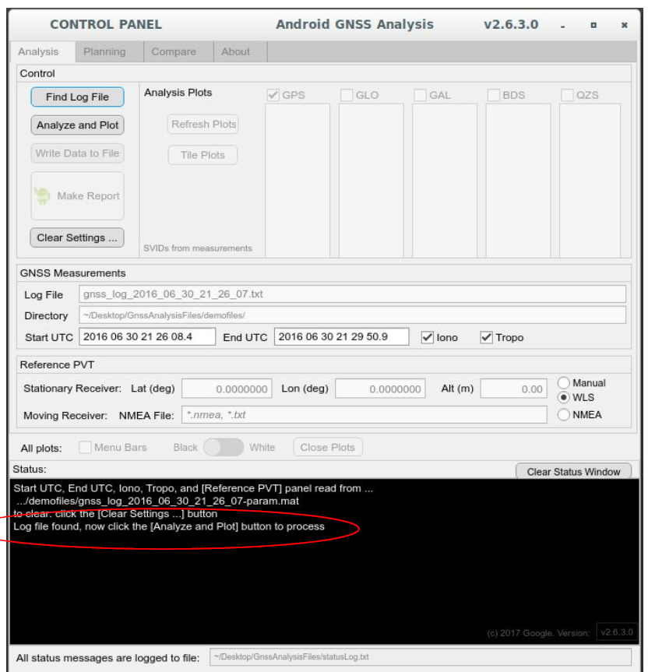The image size is (648, 672).
Task: Select the Manual reference PVT option
Action: [564, 383]
